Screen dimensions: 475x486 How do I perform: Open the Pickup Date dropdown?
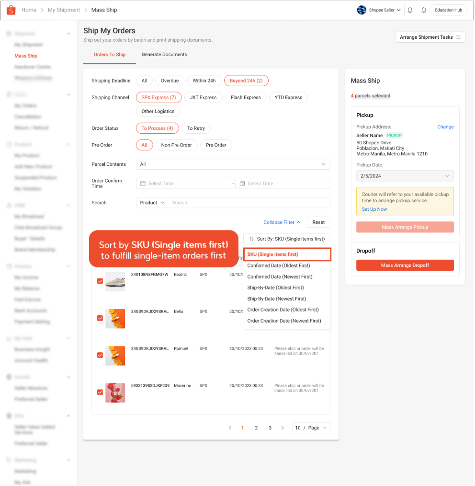pyautogui.click(x=405, y=176)
